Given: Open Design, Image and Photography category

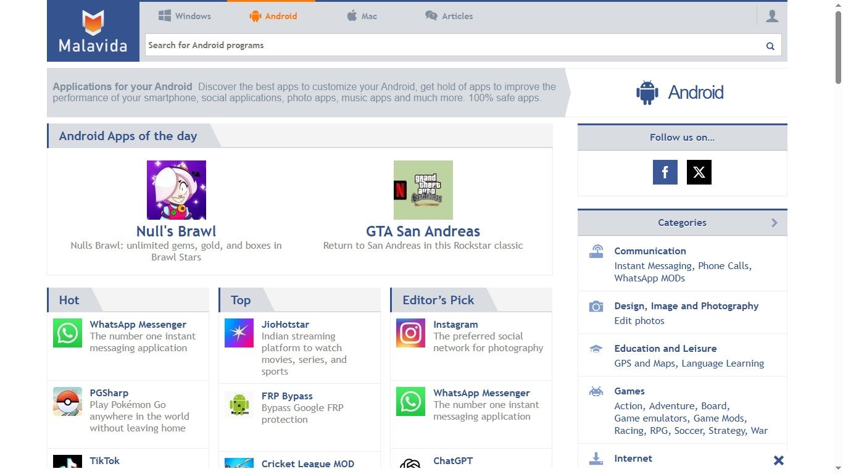Looking at the screenshot, I should point(686,306).
